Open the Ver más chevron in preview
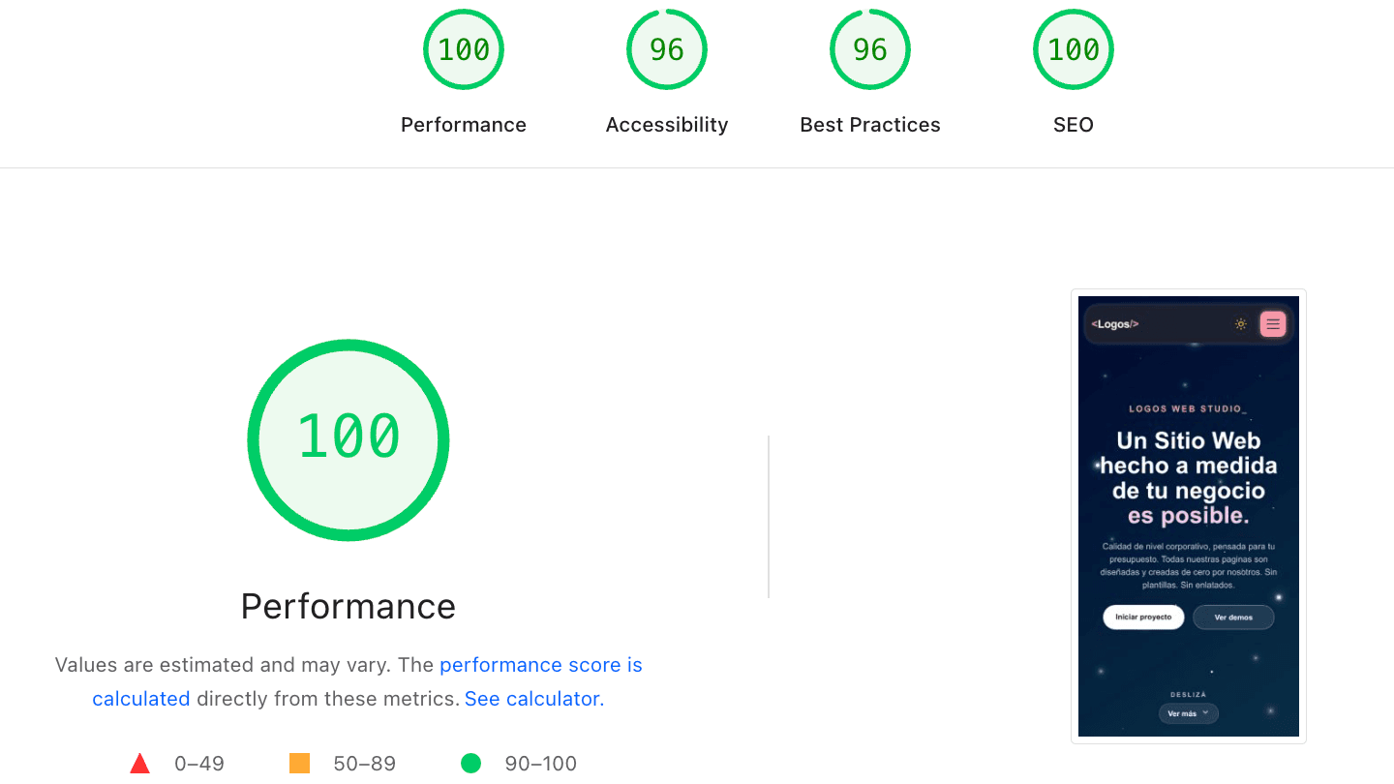Viewport: 1394px width, 784px height. click(x=1204, y=713)
